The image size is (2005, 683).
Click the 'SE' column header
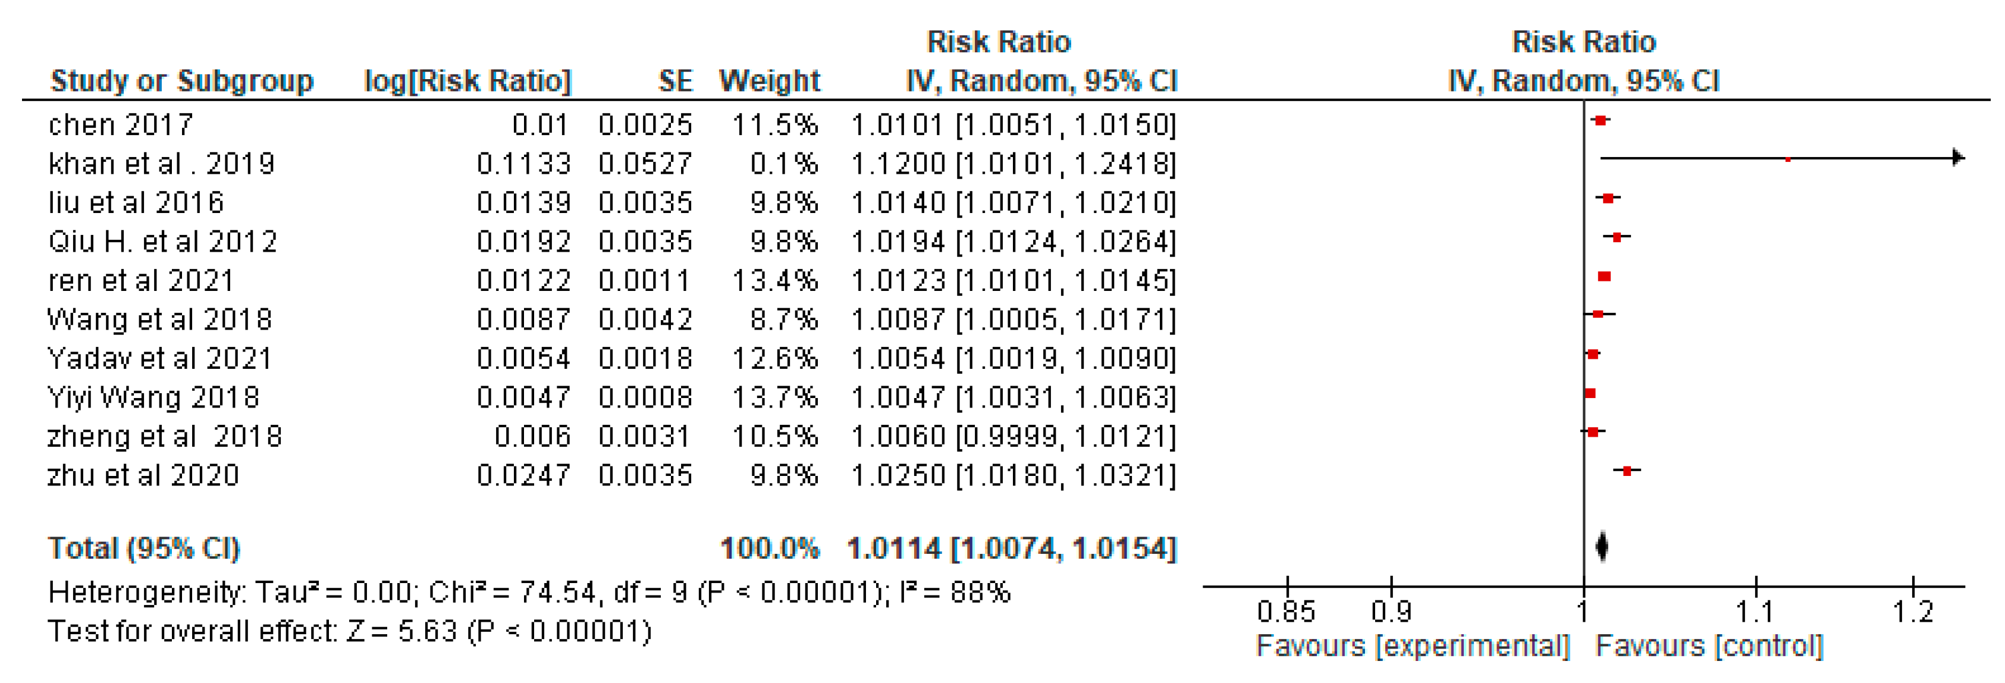(675, 80)
